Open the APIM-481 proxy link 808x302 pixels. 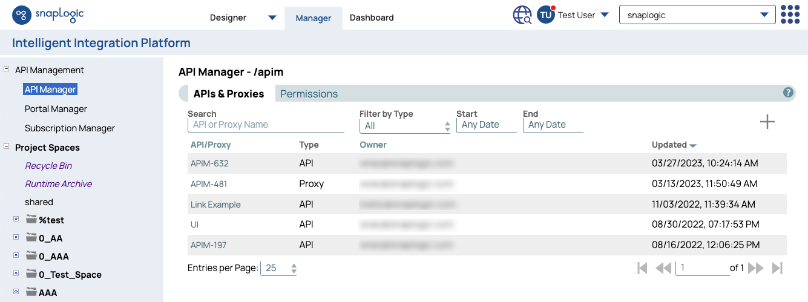(209, 184)
